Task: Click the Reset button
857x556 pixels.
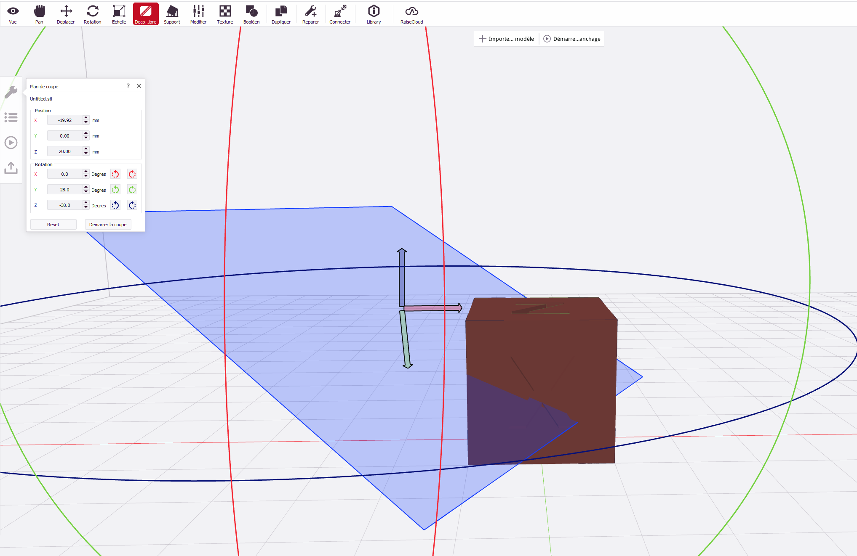Action: (53, 225)
